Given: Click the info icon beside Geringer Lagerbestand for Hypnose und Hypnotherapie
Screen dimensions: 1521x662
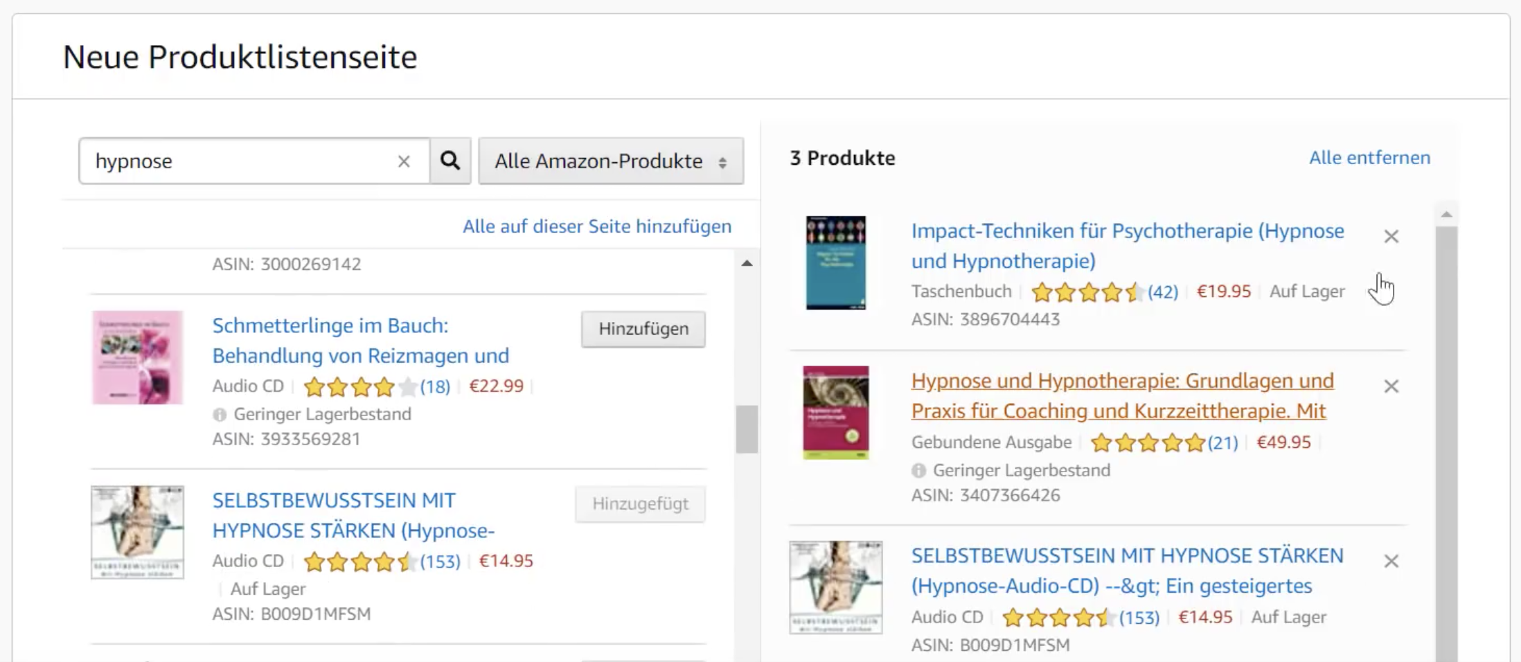Looking at the screenshot, I should (x=919, y=469).
